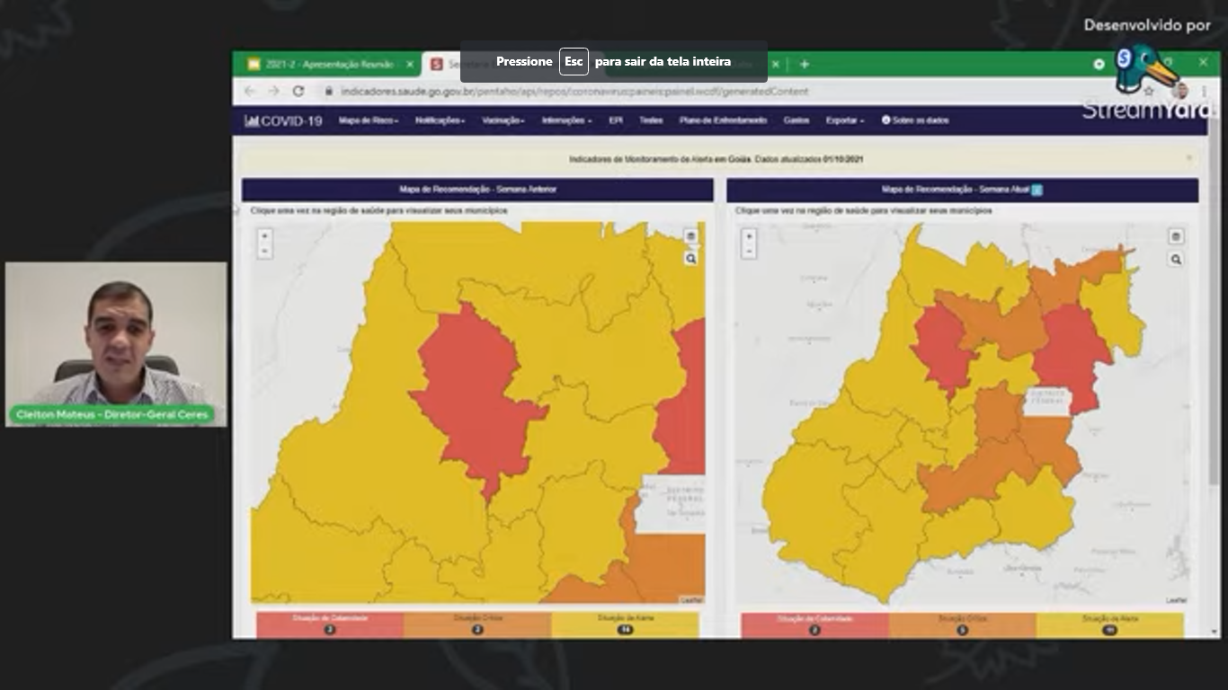Click the print icon on the right map

point(1176,237)
